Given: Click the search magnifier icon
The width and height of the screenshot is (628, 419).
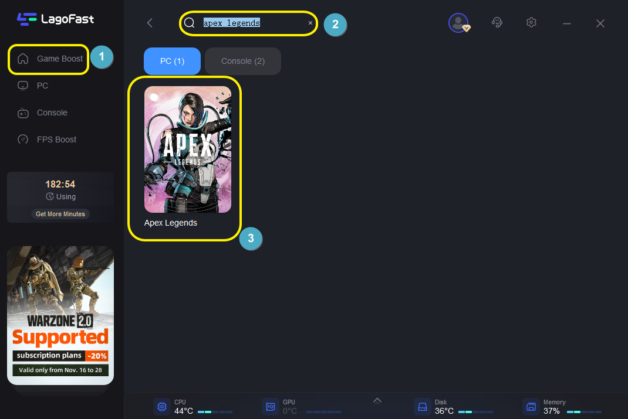Looking at the screenshot, I should pos(190,23).
